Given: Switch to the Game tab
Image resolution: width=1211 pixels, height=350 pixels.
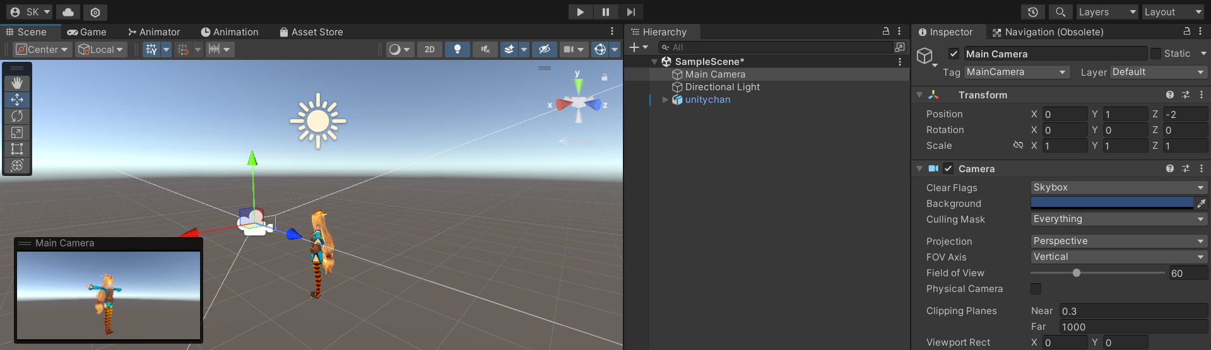Looking at the screenshot, I should pyautogui.click(x=87, y=32).
